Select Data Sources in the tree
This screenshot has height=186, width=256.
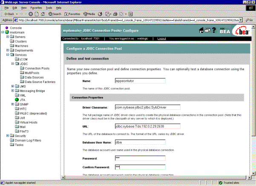(x=34, y=77)
